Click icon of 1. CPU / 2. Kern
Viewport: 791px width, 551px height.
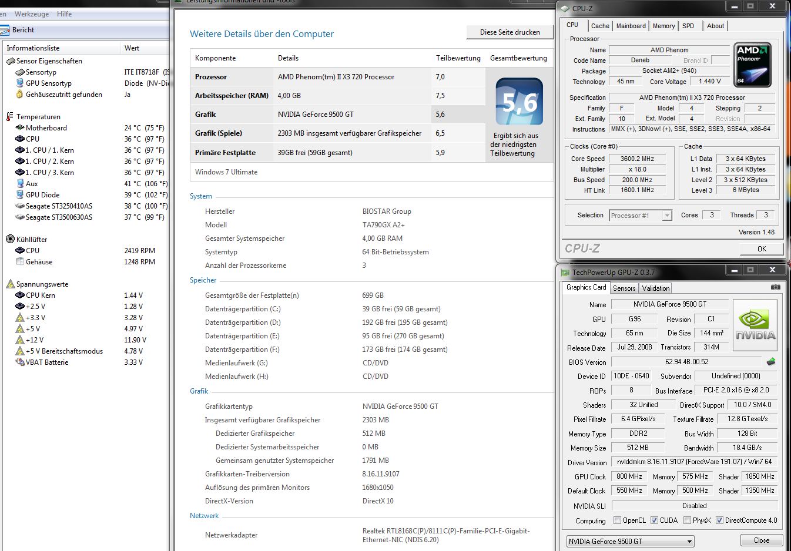click(x=20, y=162)
